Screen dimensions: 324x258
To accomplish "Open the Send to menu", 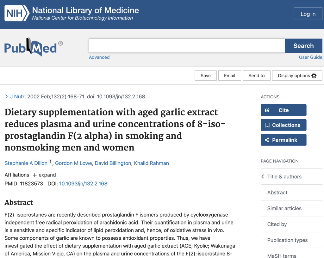I will click(x=256, y=76).
